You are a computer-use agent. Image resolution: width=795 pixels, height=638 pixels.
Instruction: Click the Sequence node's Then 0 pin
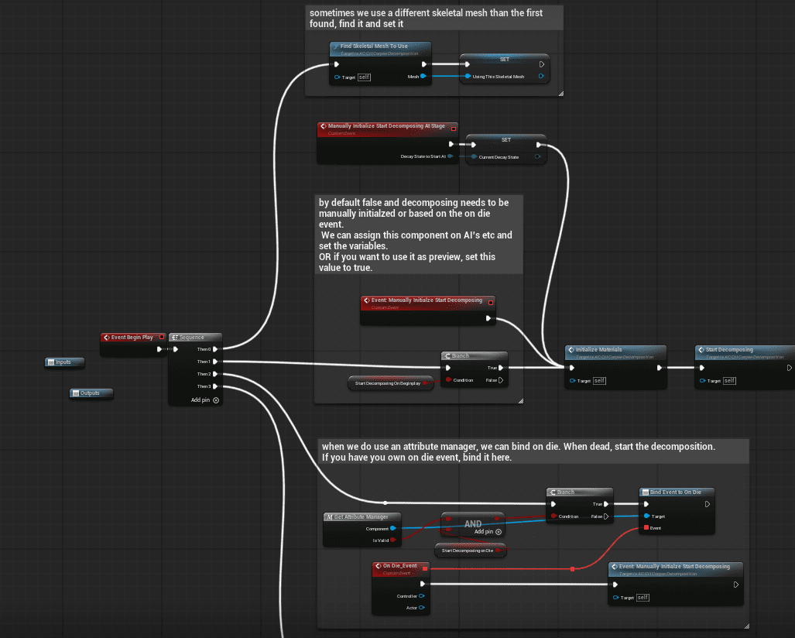tap(215, 349)
